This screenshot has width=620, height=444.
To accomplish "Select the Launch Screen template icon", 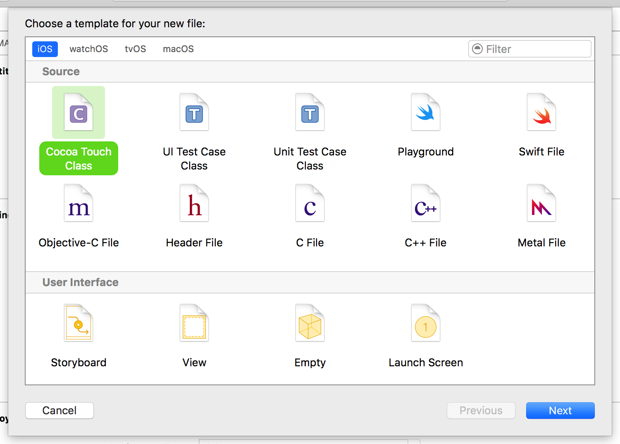I will 426,323.
